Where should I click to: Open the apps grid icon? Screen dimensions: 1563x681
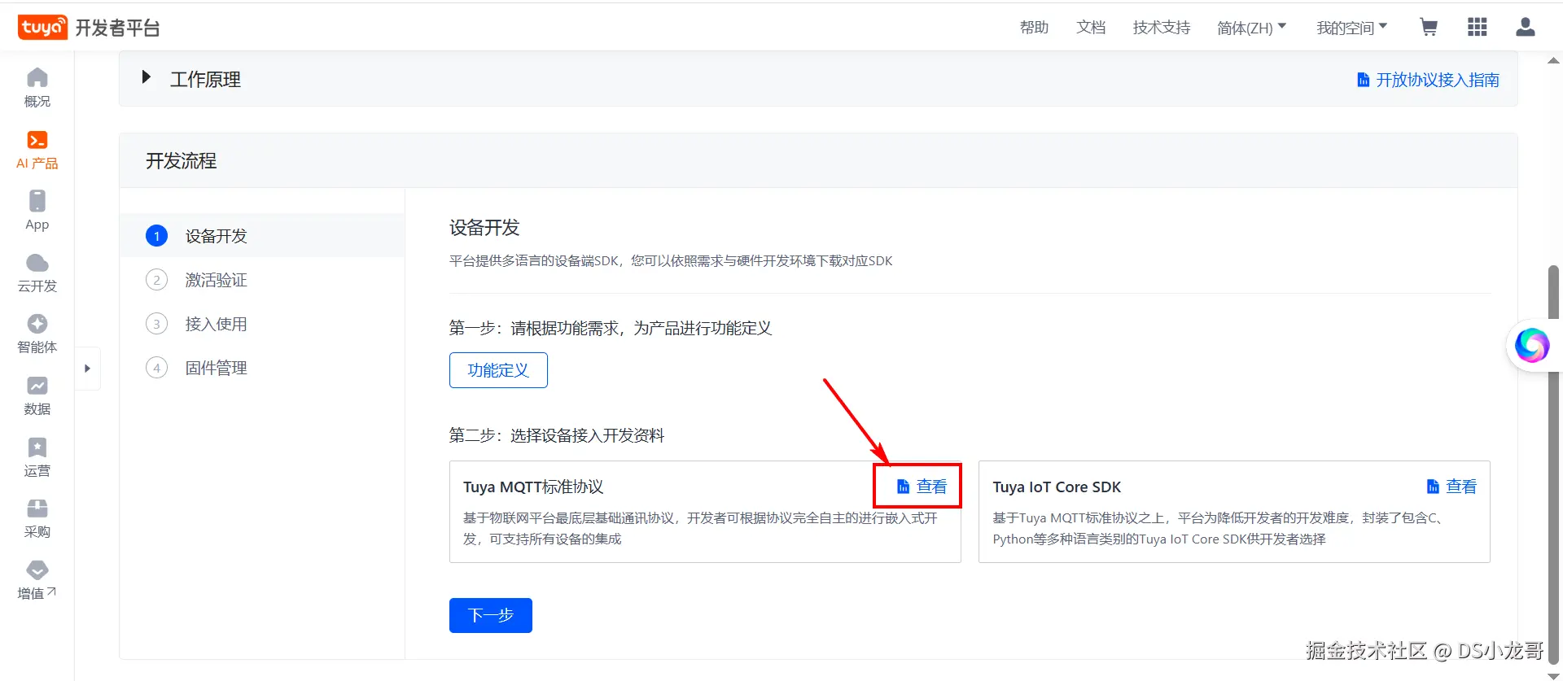1478,28
